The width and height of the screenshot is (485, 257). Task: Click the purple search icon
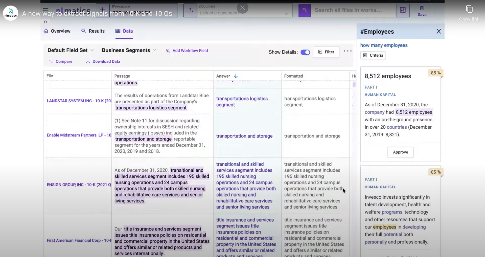click(305, 10)
